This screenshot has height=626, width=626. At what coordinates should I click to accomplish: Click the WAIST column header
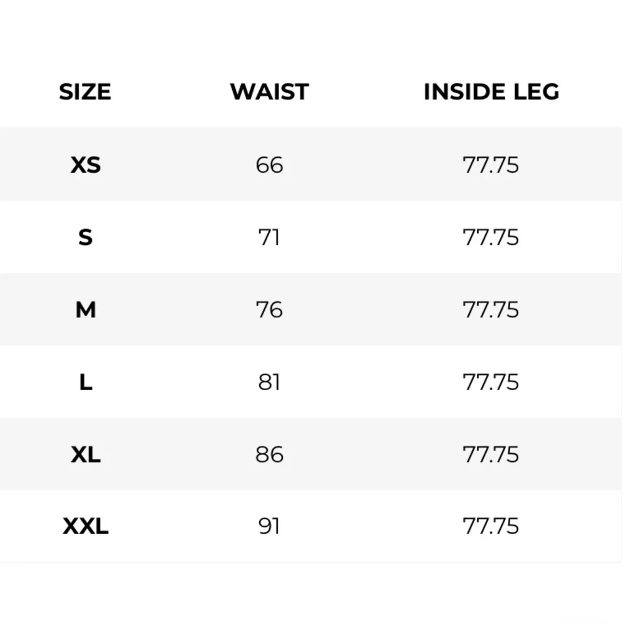[269, 92]
